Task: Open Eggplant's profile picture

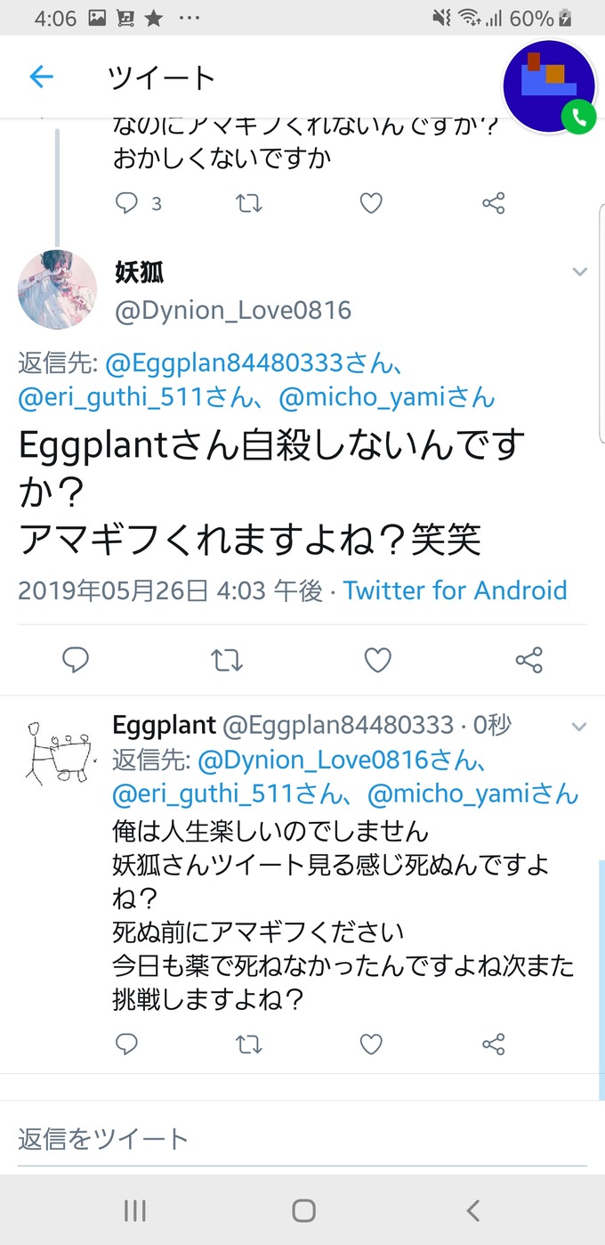Action: click(58, 753)
